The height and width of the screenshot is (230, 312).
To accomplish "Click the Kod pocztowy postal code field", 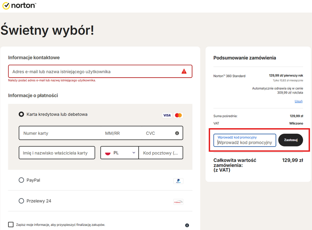I will tap(161, 153).
